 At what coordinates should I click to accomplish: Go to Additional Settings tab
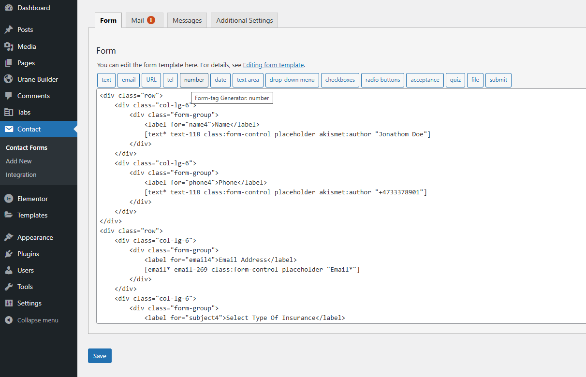pos(244,20)
